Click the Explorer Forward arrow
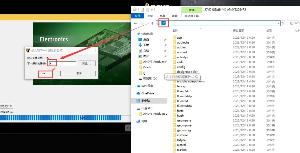 tap(142, 23)
